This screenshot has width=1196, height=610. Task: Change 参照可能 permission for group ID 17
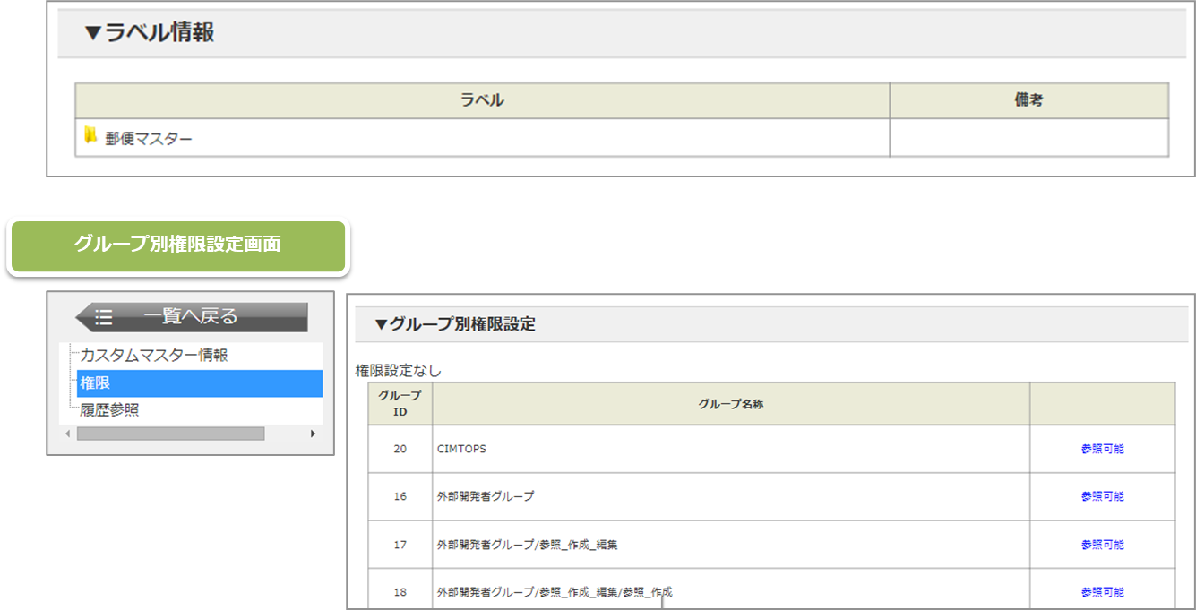pos(1102,545)
